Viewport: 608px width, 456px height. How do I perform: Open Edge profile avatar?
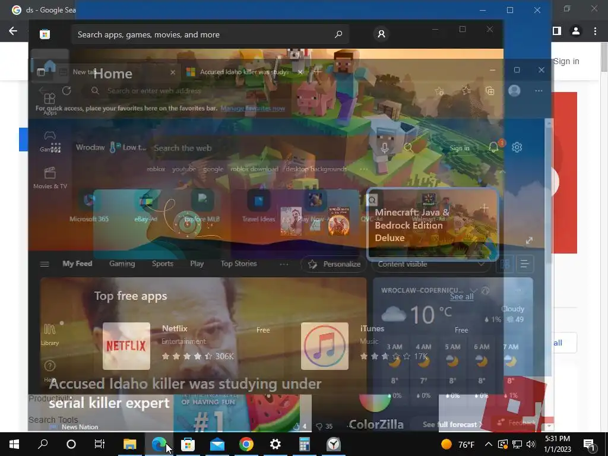[514, 91]
